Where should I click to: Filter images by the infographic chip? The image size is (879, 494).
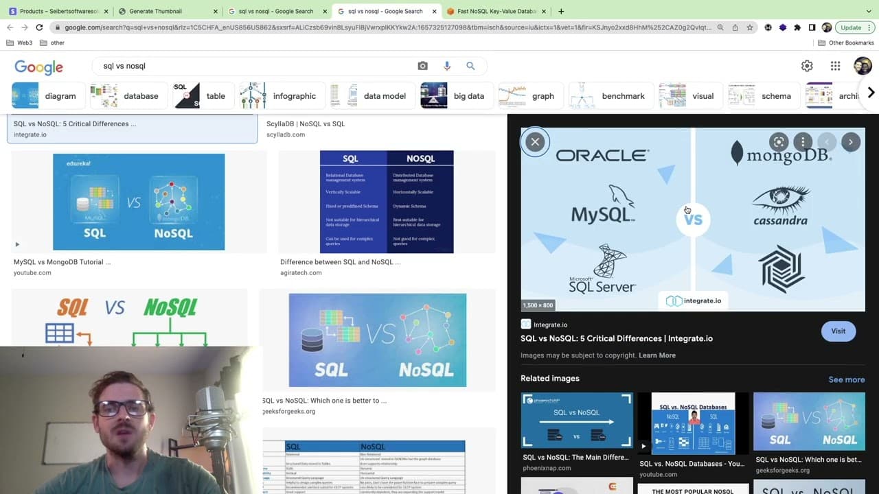click(281, 96)
